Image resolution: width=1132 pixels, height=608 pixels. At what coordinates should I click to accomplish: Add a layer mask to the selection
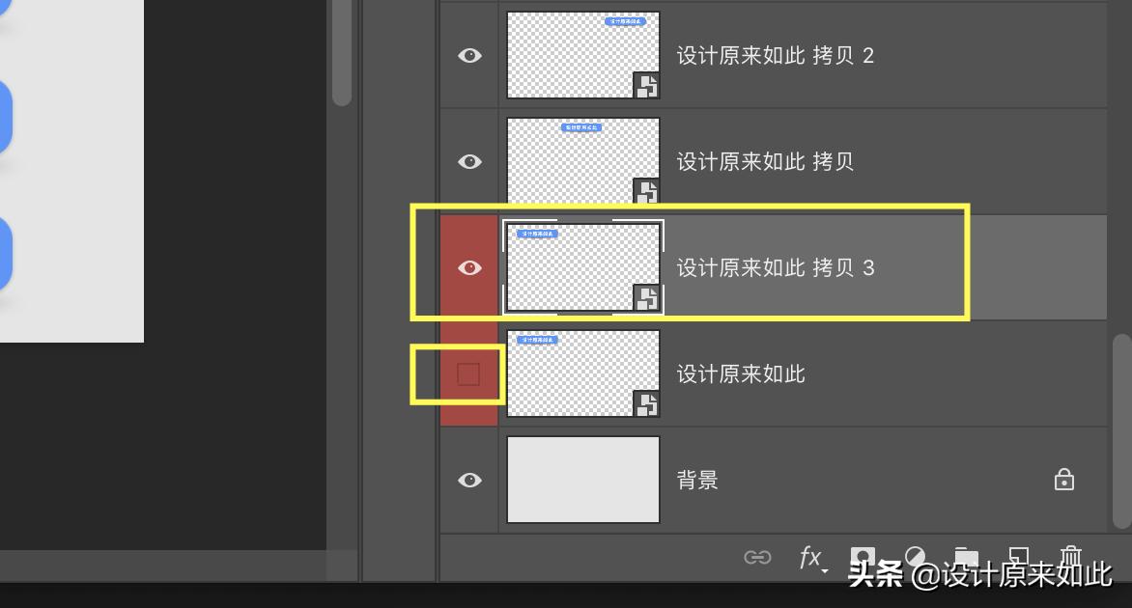[863, 556]
